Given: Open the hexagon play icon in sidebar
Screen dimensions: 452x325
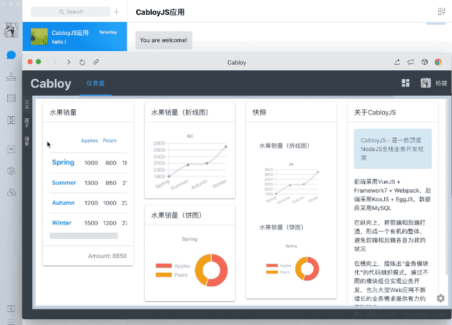Looking at the screenshot, I should click(11, 171).
